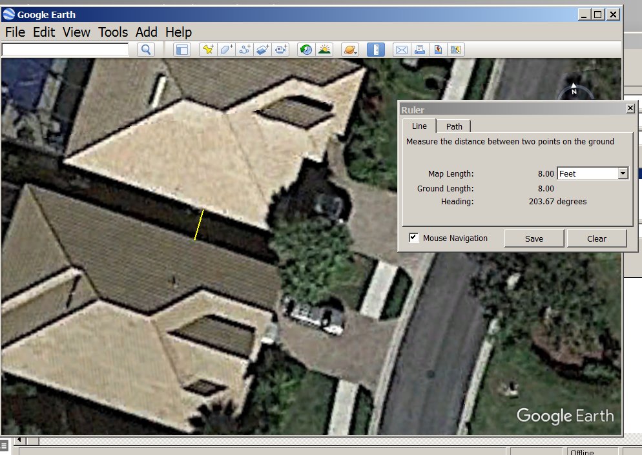
Task: Toggle the sidebar panel icon
Action: pyautogui.click(x=182, y=50)
